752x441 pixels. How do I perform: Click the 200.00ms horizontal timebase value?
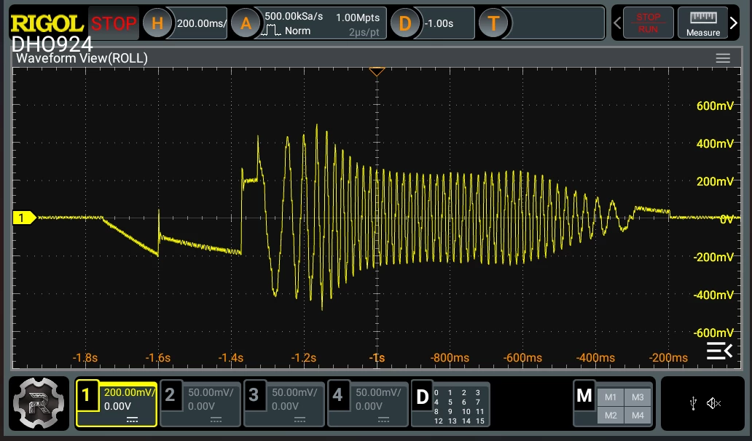(x=201, y=23)
